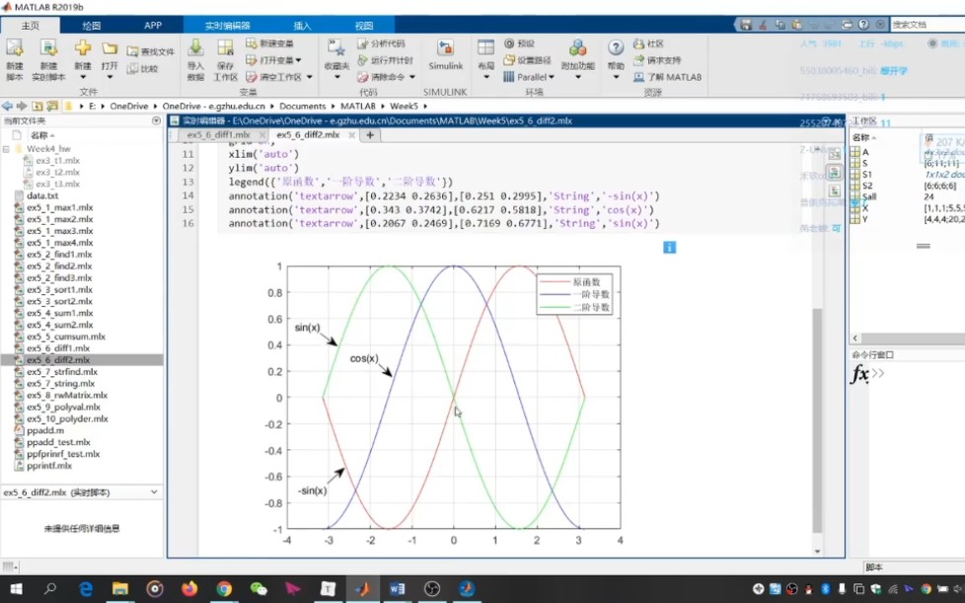Open the Help (帮助) question mark icon
The height and width of the screenshot is (603, 965).
click(x=616, y=48)
